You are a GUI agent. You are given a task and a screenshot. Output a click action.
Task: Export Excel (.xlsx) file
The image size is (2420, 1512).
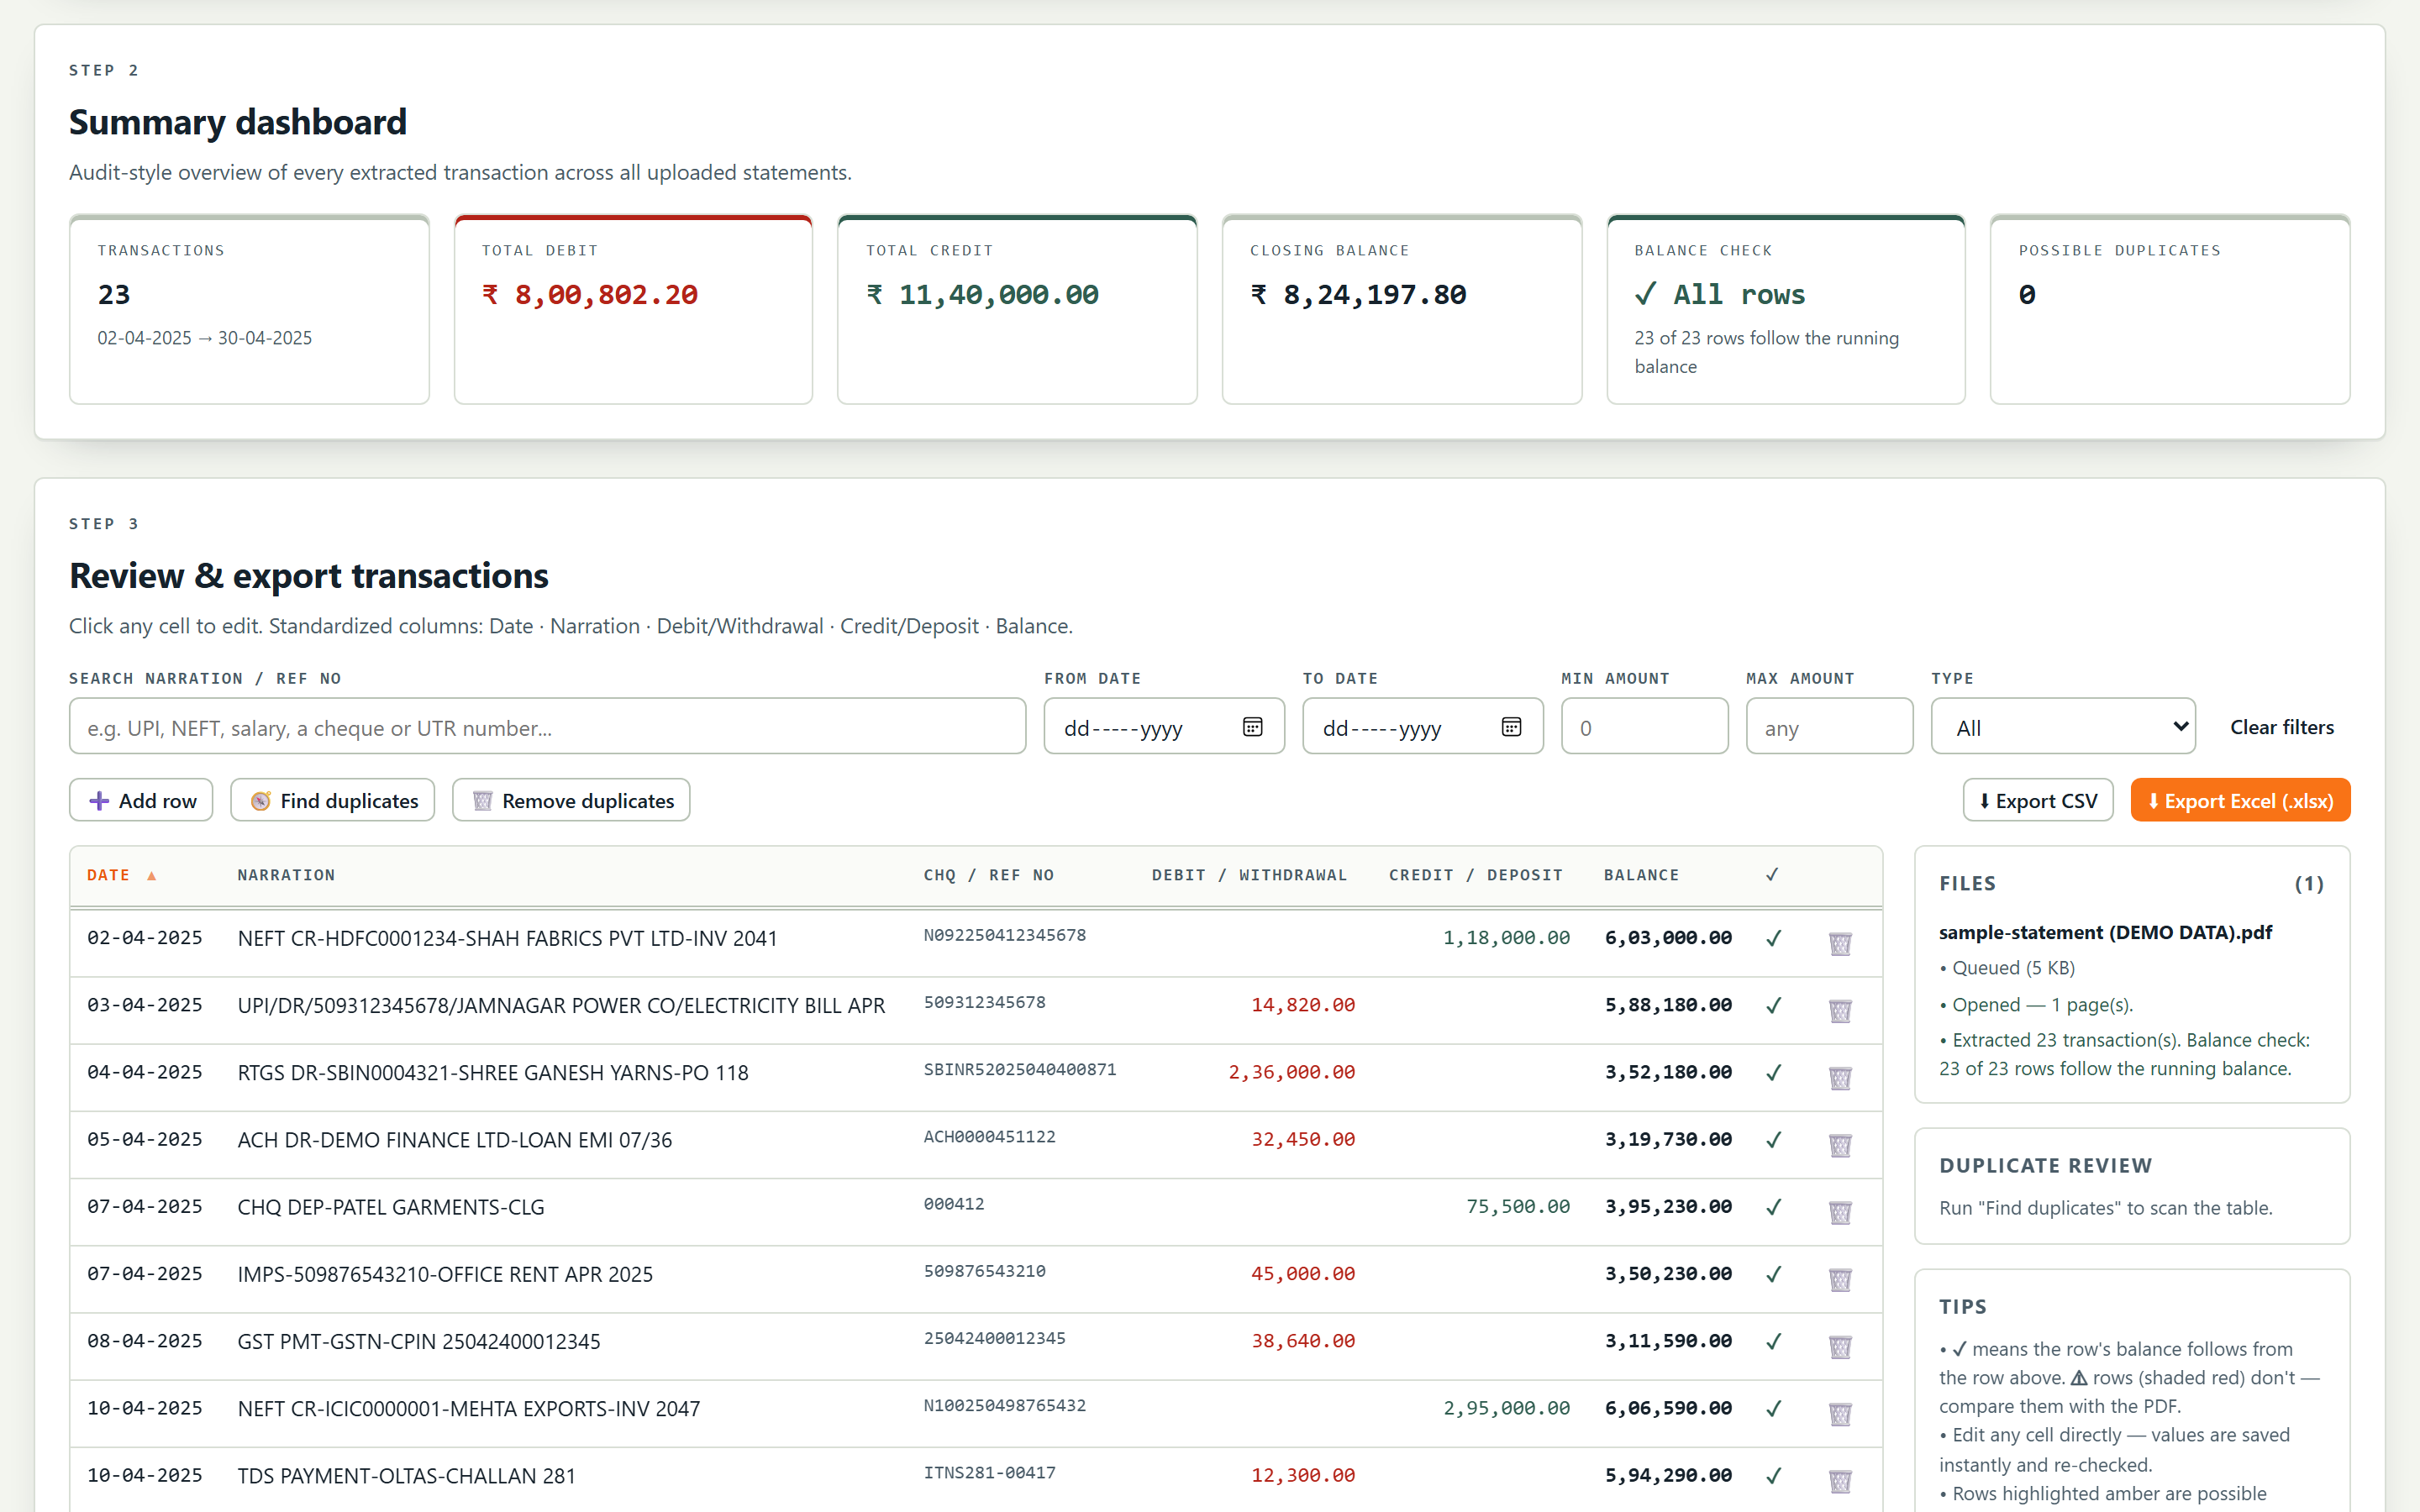pos(2240,800)
